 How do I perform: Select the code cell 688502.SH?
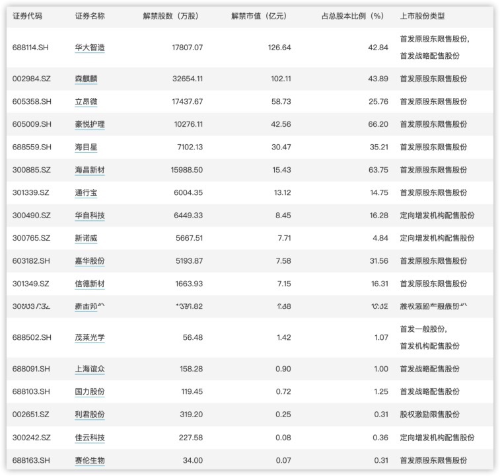click(32, 337)
